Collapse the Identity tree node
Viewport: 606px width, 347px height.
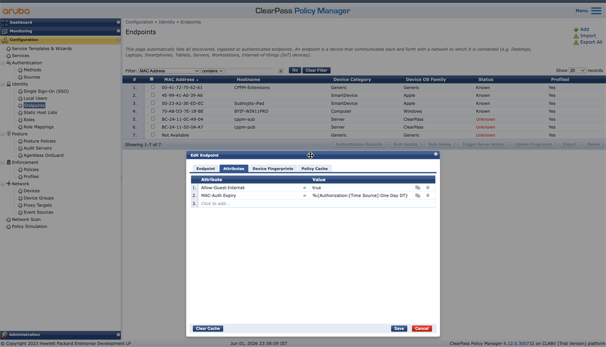tap(3, 84)
